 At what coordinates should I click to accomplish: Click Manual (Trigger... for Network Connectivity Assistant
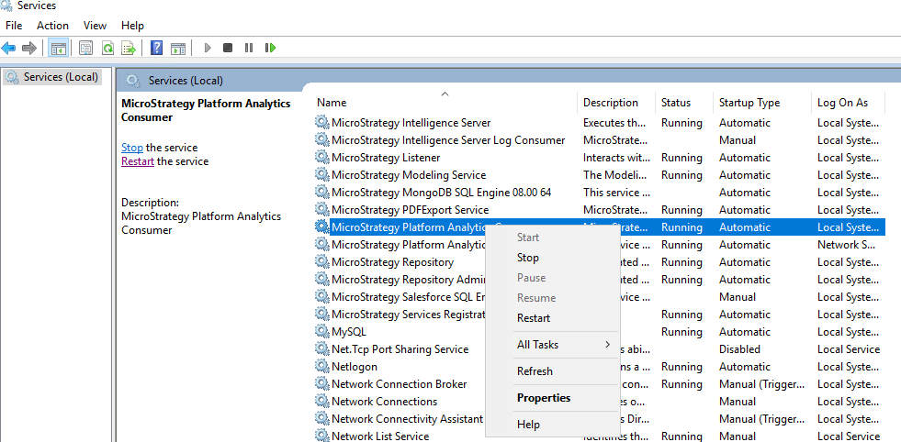tap(761, 419)
